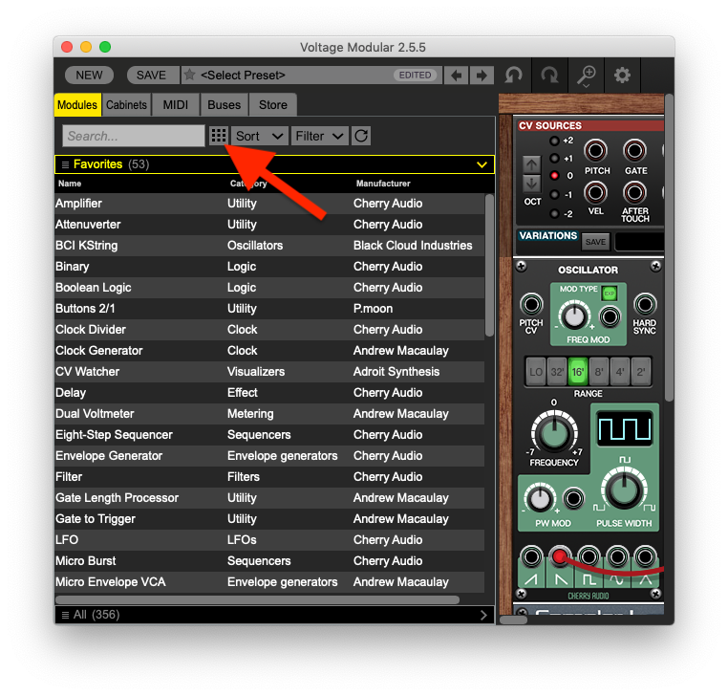Select the lit 16' range button

[578, 372]
